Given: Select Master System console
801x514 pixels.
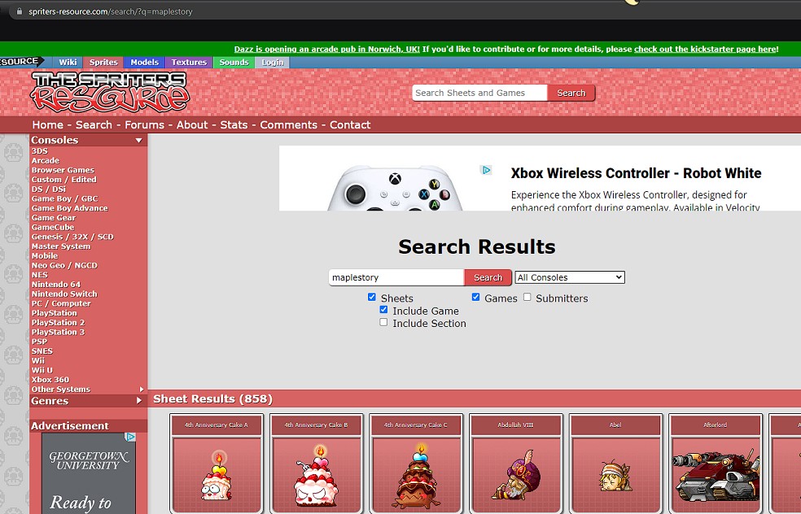Looking at the screenshot, I should [x=61, y=246].
